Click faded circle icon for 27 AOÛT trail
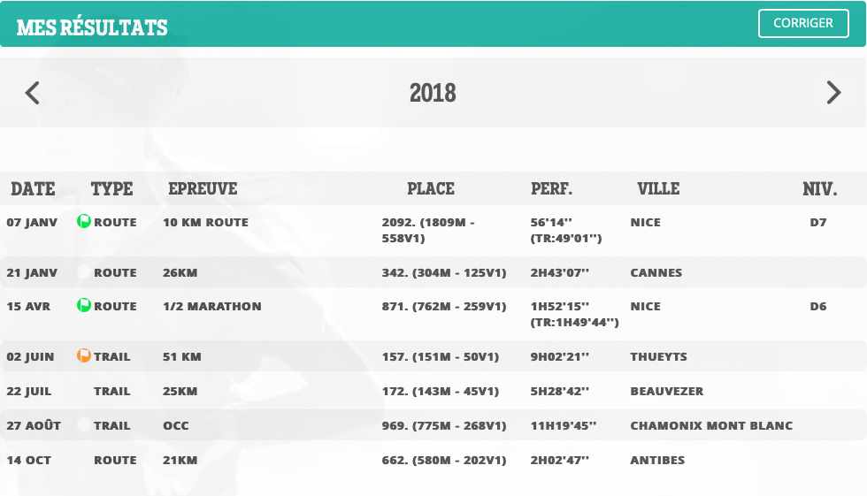The image size is (867, 496). 83,424
